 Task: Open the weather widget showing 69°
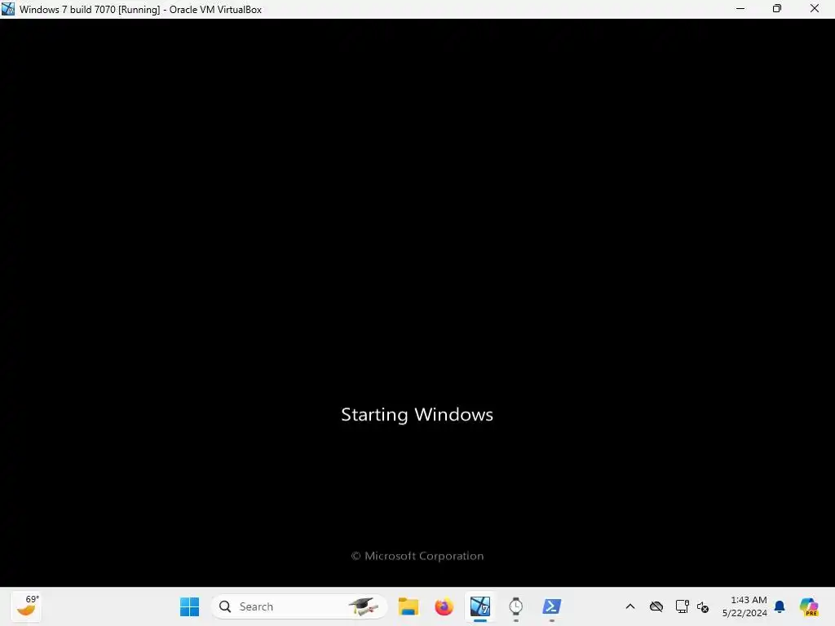27,606
